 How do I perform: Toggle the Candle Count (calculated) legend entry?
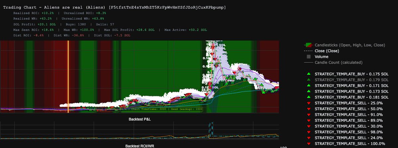tap(338, 62)
